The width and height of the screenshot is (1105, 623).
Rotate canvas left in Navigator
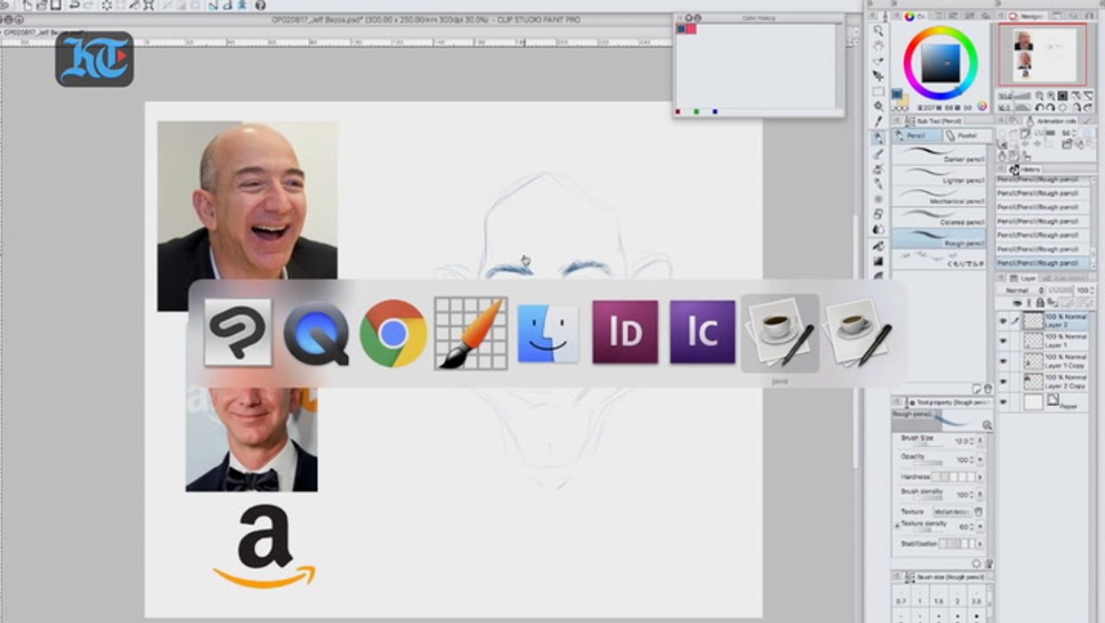click(1039, 107)
